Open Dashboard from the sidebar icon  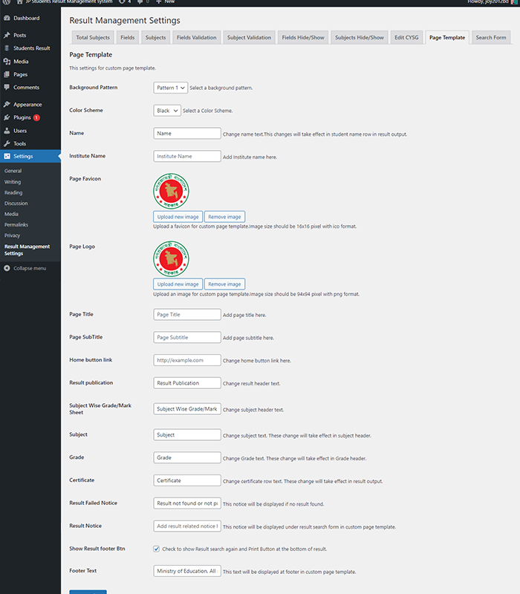coord(7,18)
